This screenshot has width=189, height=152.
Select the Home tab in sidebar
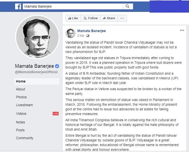pyautogui.click(x=37, y=81)
